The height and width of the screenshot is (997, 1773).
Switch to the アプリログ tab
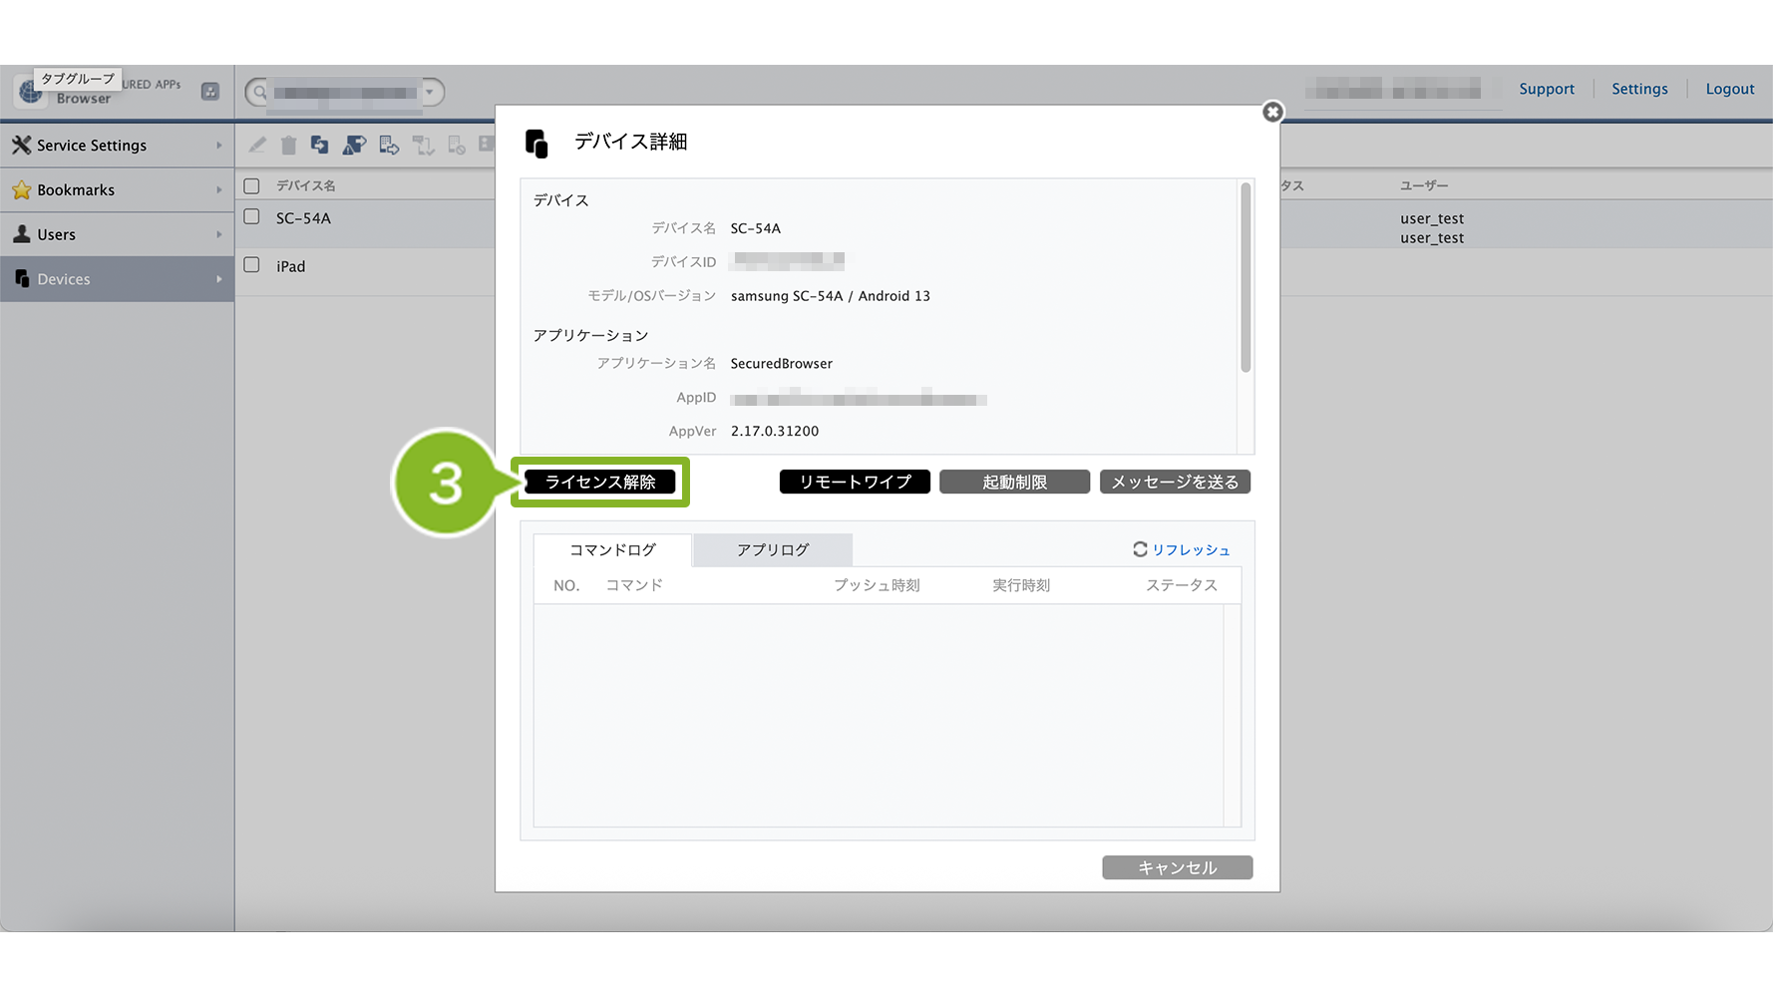click(772, 549)
